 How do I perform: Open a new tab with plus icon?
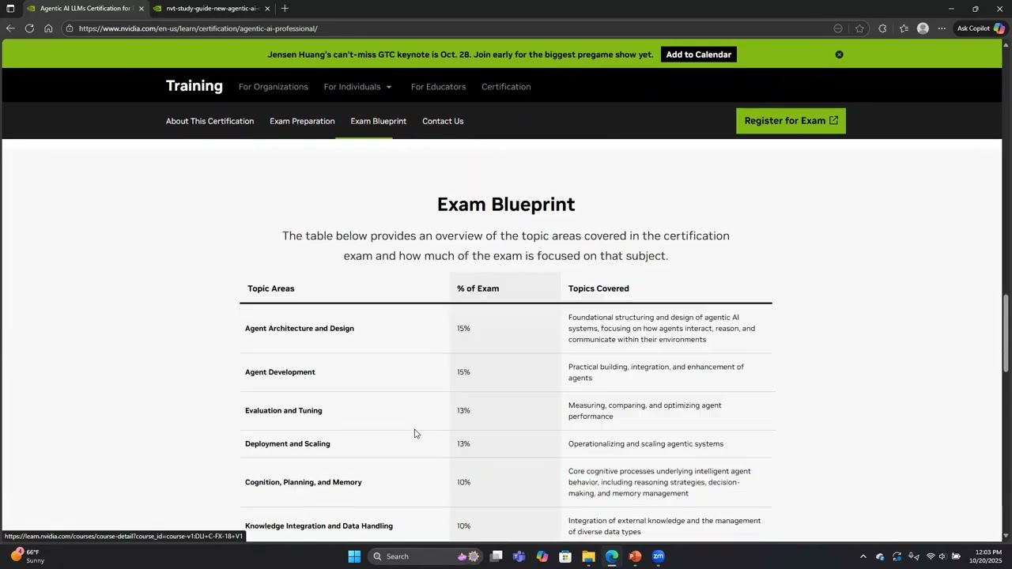(285, 9)
